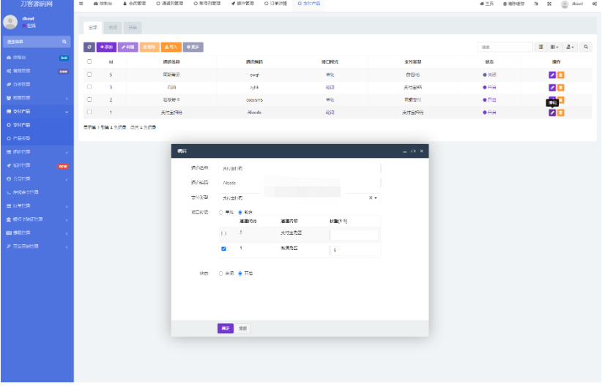This screenshot has height=386, width=605.
Task: Click the table view toggle icon
Action: click(x=541, y=47)
